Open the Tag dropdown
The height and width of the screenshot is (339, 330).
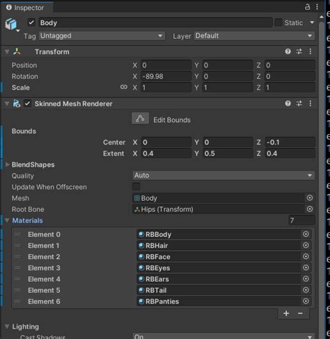point(102,36)
